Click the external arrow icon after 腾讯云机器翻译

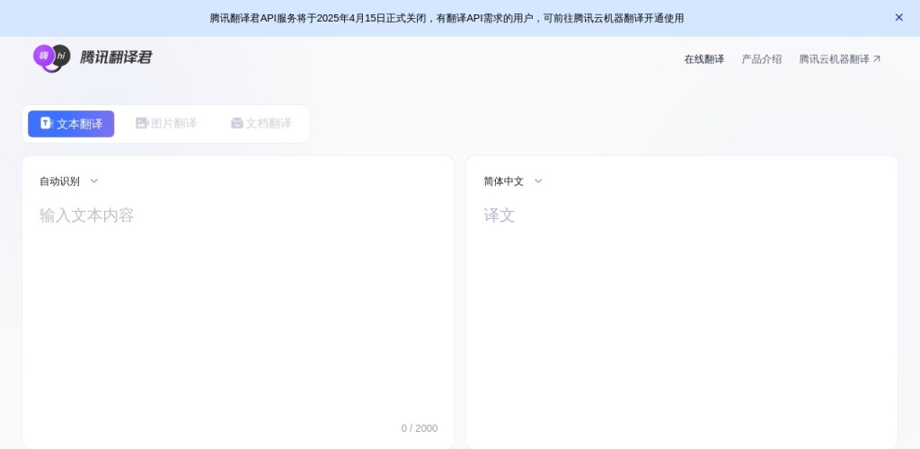(877, 59)
